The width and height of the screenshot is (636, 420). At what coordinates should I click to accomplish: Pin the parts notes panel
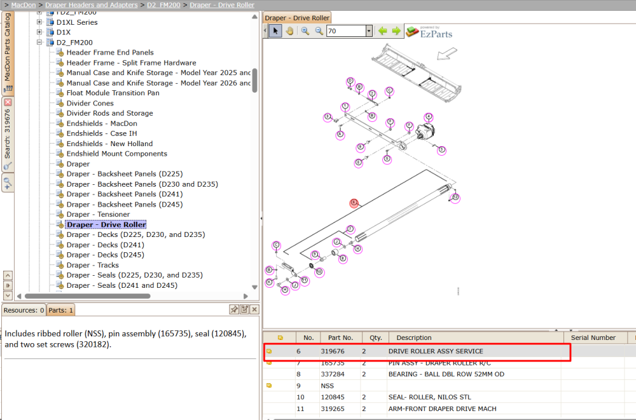point(234,309)
